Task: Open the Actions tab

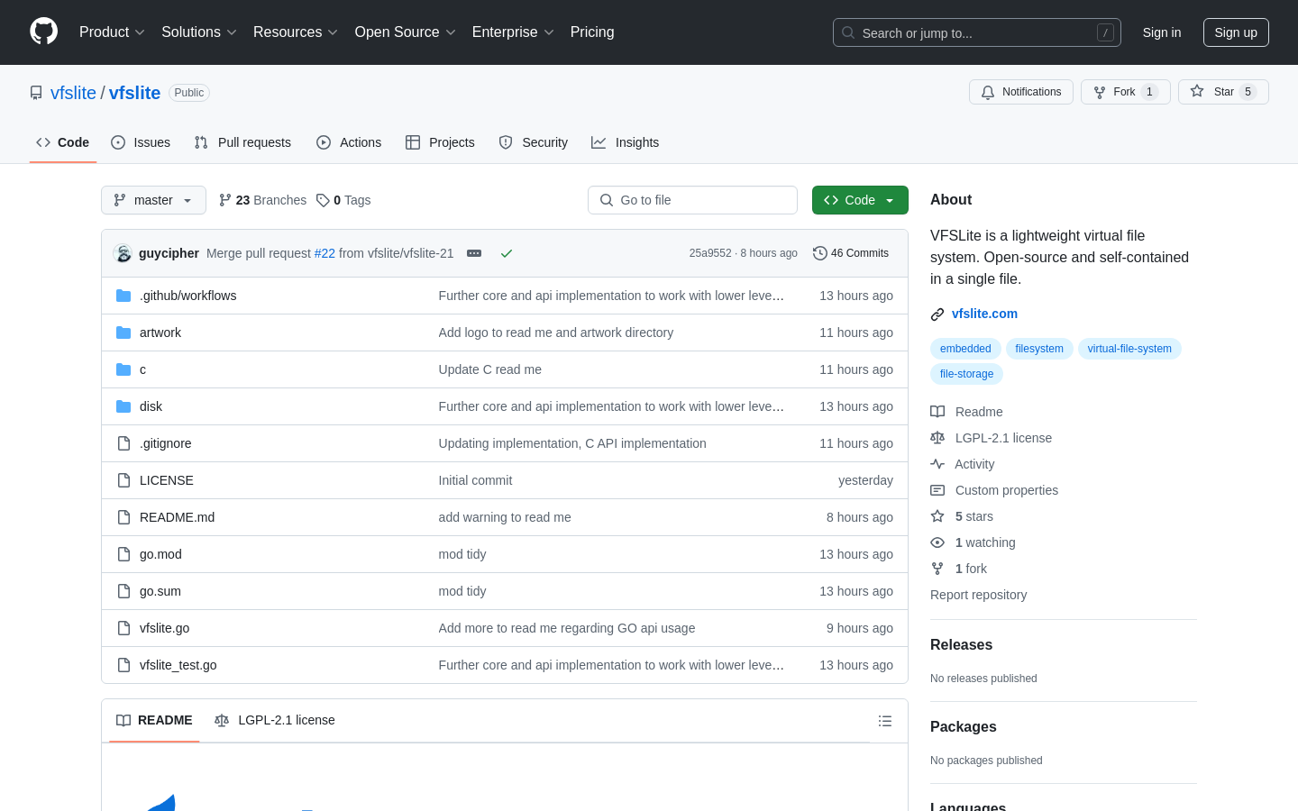Action: (349, 142)
